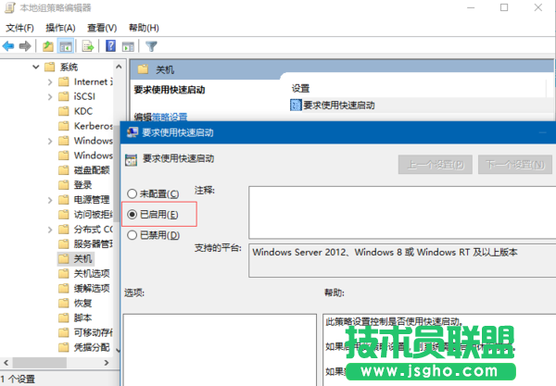Select the 已禁用 radio button
The image size is (556, 386).
(x=133, y=235)
